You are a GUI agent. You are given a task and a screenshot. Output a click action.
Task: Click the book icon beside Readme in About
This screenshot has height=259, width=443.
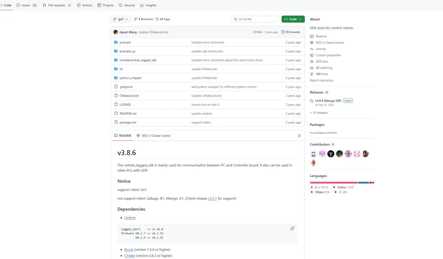(x=312, y=36)
